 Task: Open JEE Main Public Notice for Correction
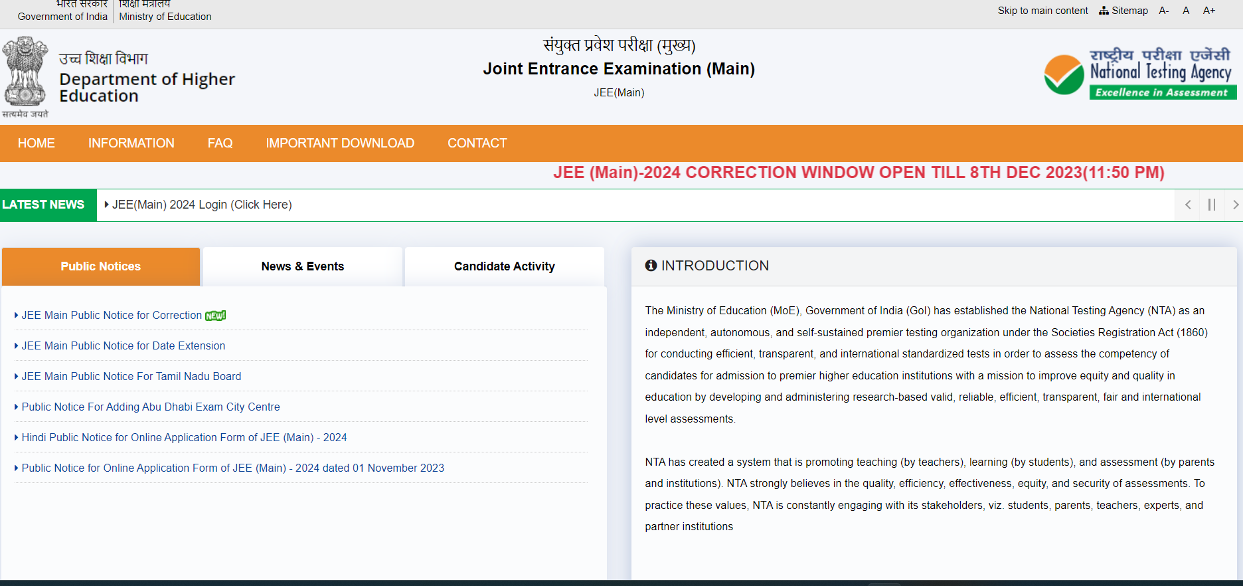(112, 315)
